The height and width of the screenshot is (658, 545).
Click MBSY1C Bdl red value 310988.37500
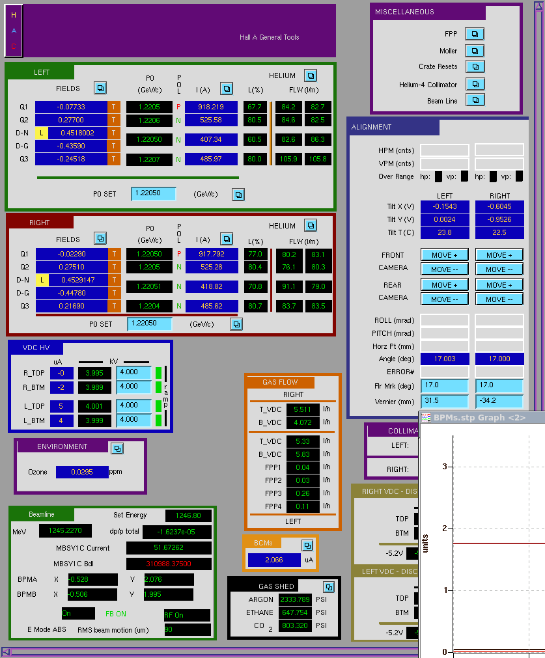click(x=169, y=564)
